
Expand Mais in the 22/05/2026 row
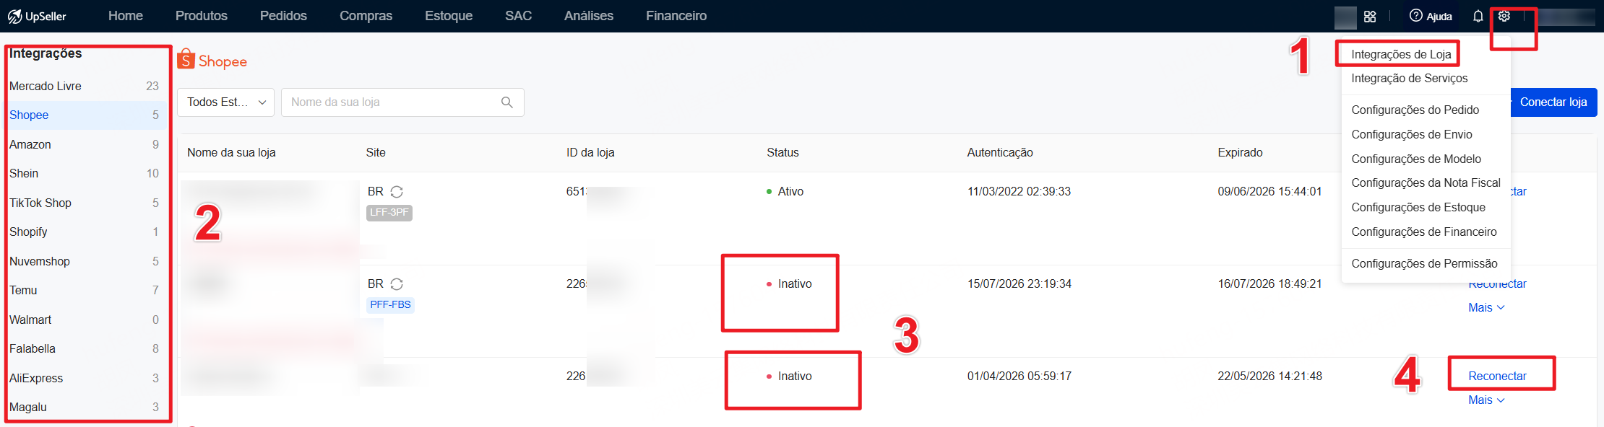pos(1486,400)
